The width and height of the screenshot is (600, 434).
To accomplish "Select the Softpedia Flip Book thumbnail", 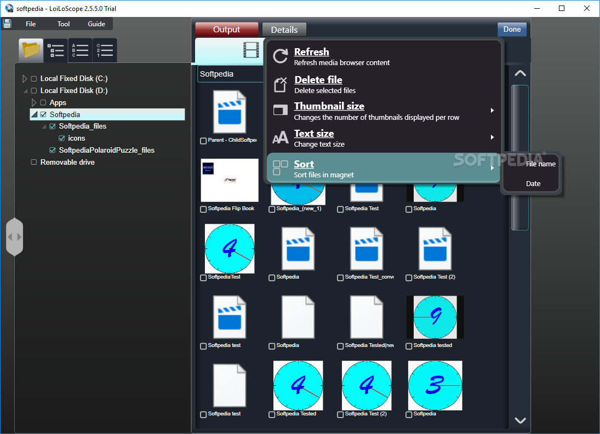I will [230, 180].
